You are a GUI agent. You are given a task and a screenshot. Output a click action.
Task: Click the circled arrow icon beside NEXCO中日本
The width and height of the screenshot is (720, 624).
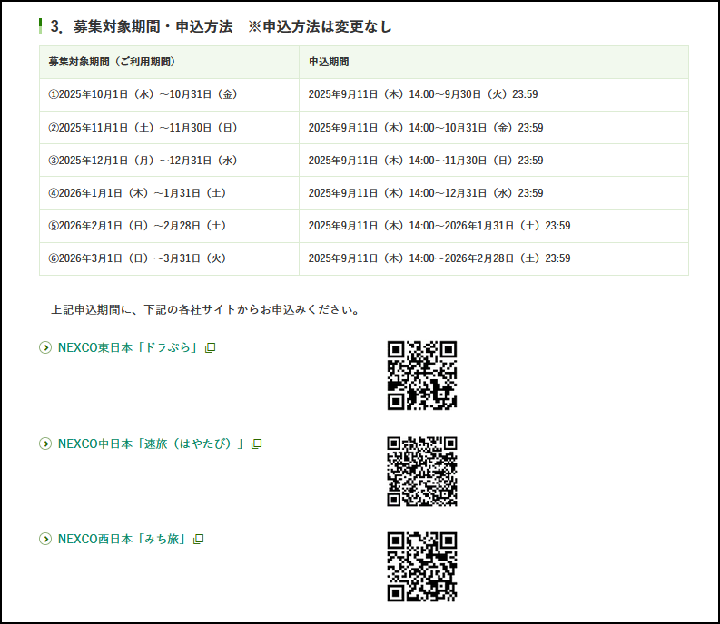coord(45,444)
